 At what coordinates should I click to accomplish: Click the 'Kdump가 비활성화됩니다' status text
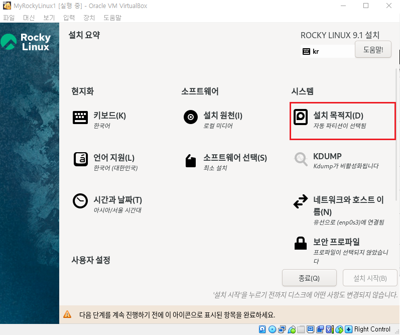(346, 166)
